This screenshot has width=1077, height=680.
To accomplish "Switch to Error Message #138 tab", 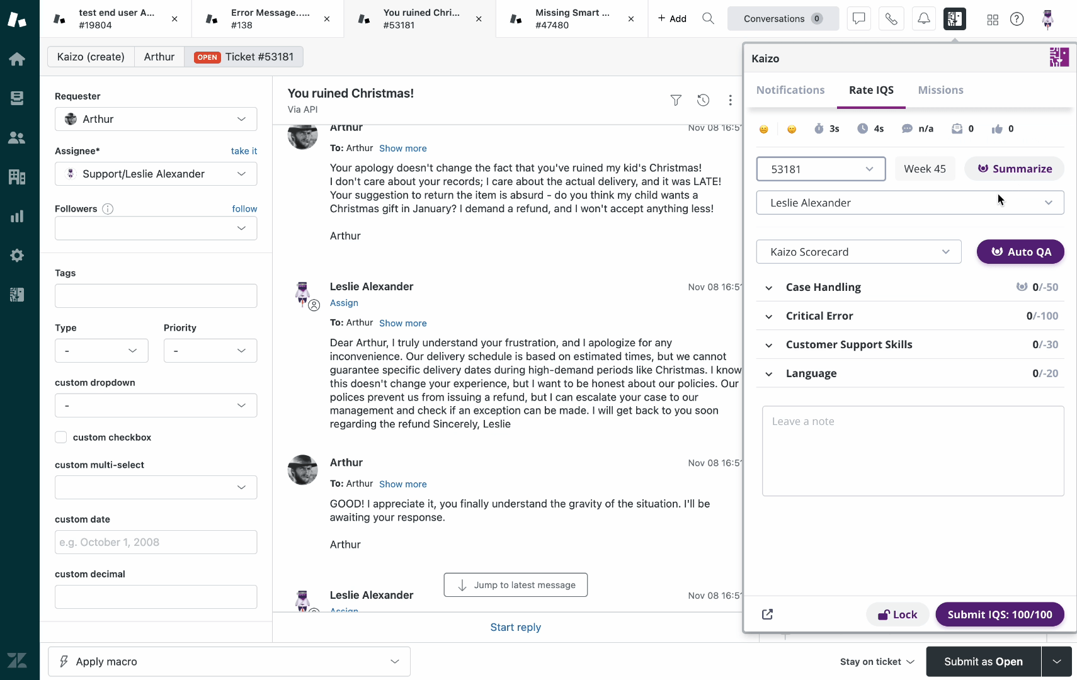I will pos(268,19).
